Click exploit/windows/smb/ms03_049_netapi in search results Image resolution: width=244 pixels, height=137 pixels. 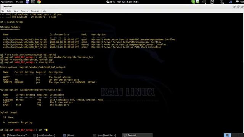pyautogui.click(x=25, y=40)
